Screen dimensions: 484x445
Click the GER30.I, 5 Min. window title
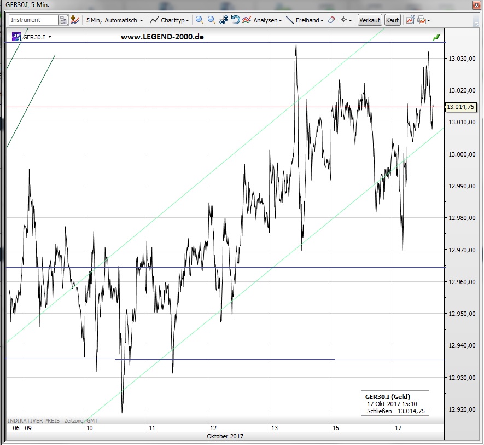click(x=27, y=5)
